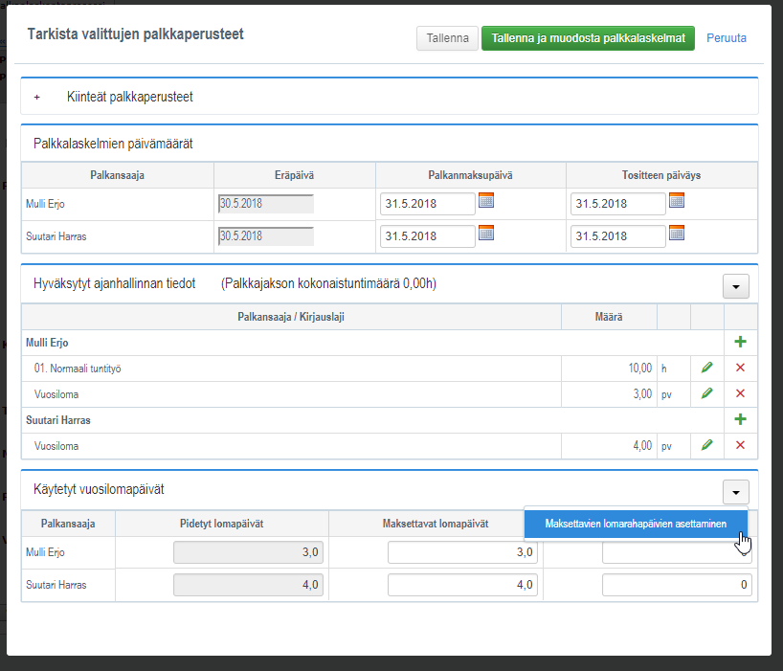Click Mulli Erjo's Pidetyt lomapäivät field
Viewport: 783px width, 671px height.
coord(248,552)
